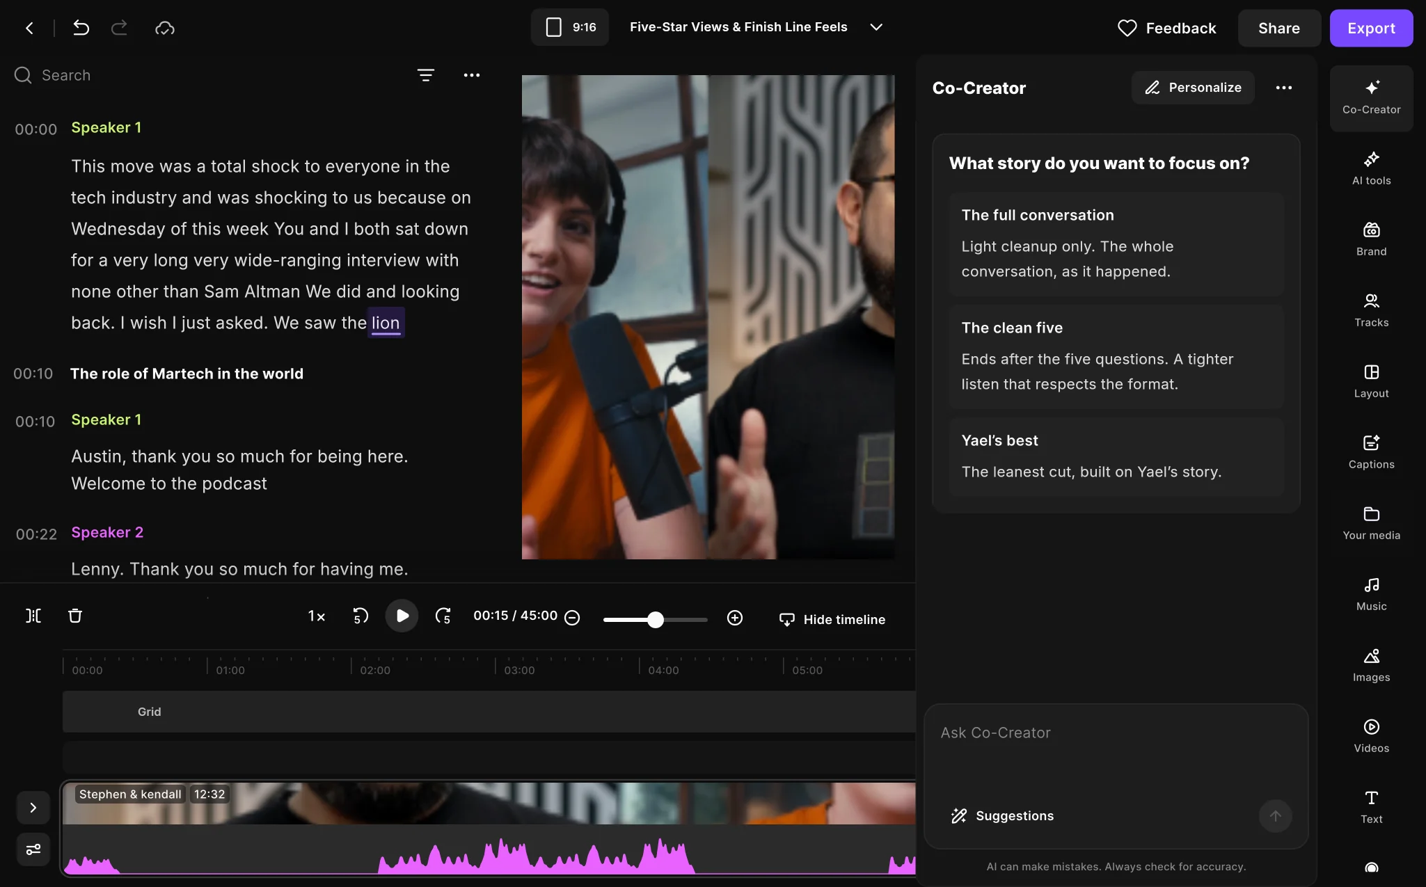The image size is (1426, 887).
Task: Open the Videos panel
Action: [1371, 736]
